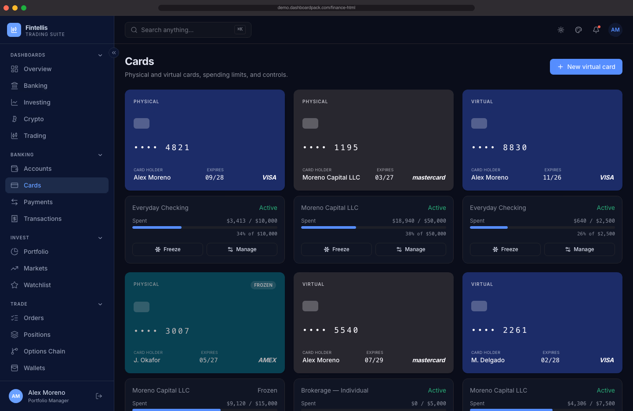This screenshot has height=411, width=633.
Task: Click the browser URL address bar
Action: click(316, 7)
